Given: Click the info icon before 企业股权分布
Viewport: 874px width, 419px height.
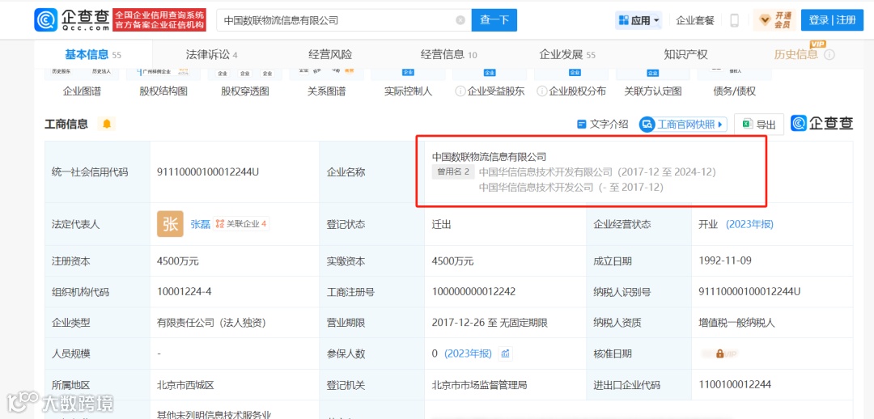Looking at the screenshot, I should (541, 91).
